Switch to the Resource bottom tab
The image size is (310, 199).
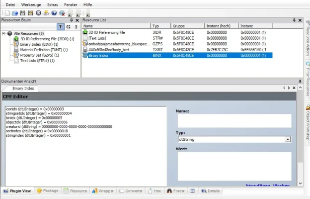pyautogui.click(x=75, y=191)
